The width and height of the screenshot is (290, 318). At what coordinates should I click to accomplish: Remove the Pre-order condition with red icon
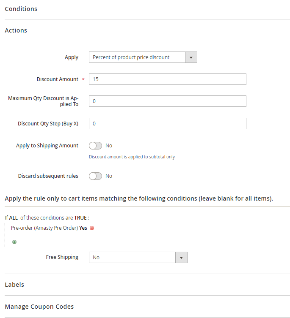click(x=92, y=228)
